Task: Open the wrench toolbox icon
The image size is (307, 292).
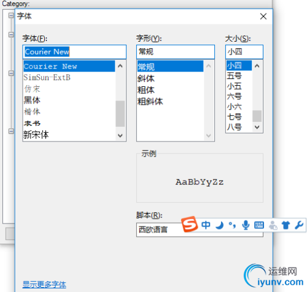Action: [299, 225]
